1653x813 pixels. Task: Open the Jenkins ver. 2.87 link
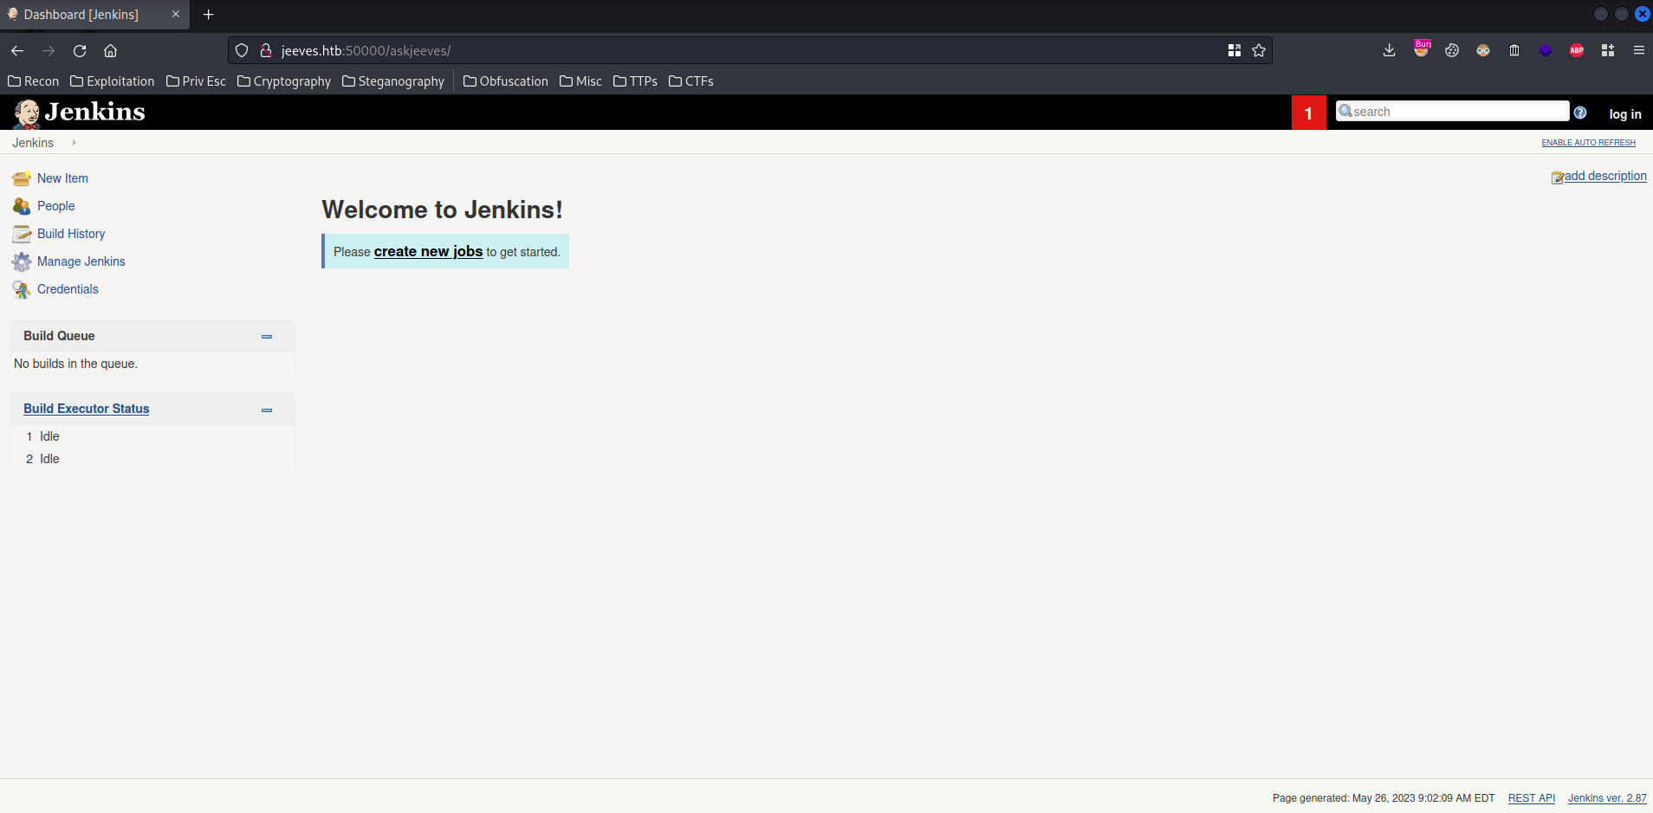click(x=1607, y=798)
